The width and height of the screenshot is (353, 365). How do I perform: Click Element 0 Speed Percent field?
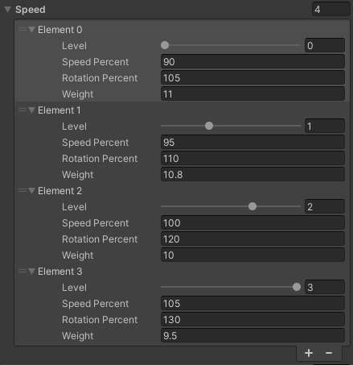252,61
